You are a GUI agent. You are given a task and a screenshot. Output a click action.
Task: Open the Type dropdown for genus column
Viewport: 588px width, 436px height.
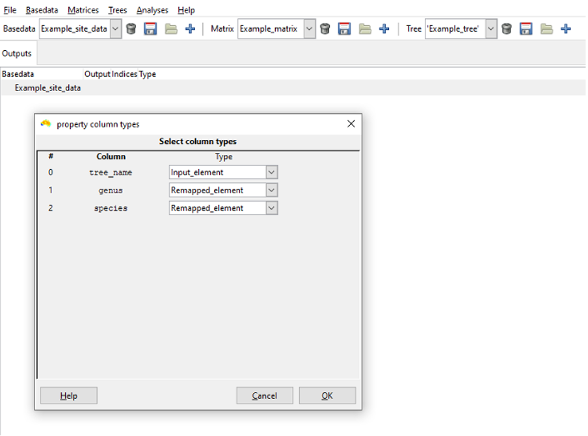272,190
